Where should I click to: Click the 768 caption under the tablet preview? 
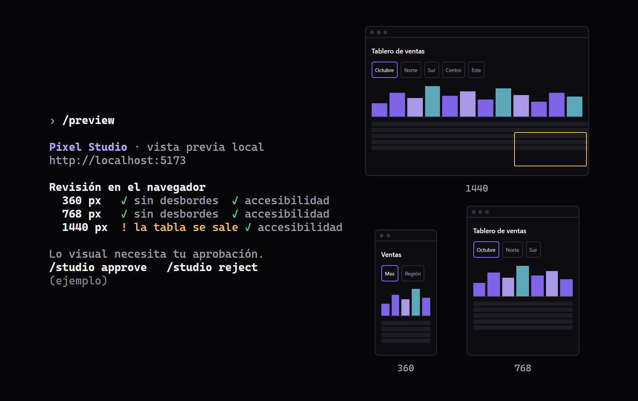(523, 368)
